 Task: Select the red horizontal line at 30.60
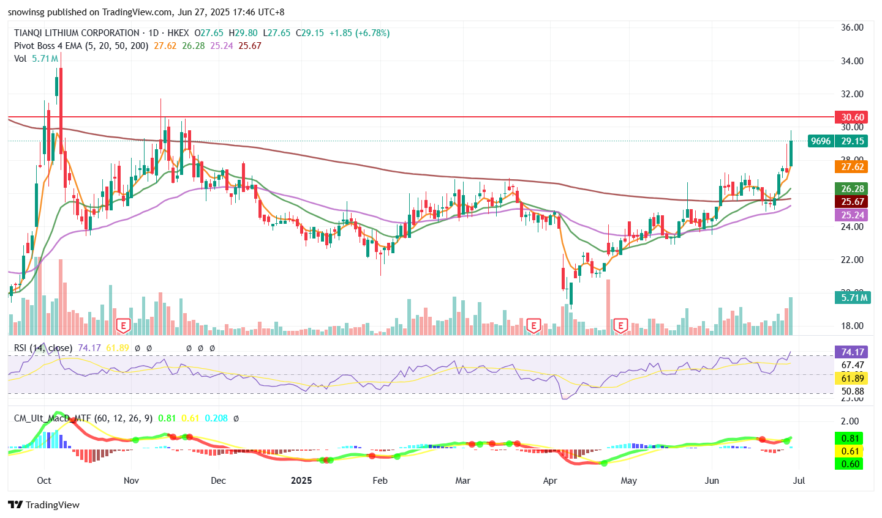pos(421,116)
